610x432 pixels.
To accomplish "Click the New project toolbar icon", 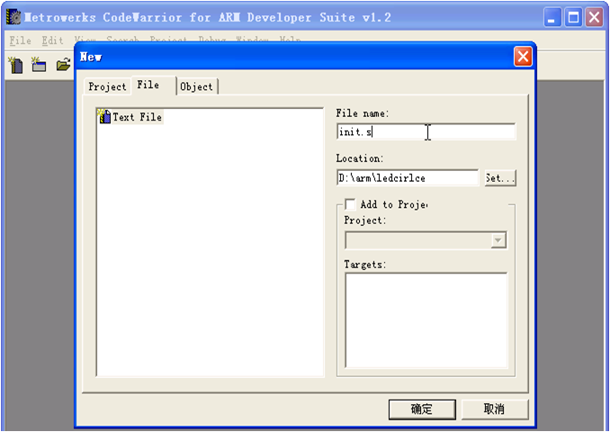I will click(x=39, y=64).
